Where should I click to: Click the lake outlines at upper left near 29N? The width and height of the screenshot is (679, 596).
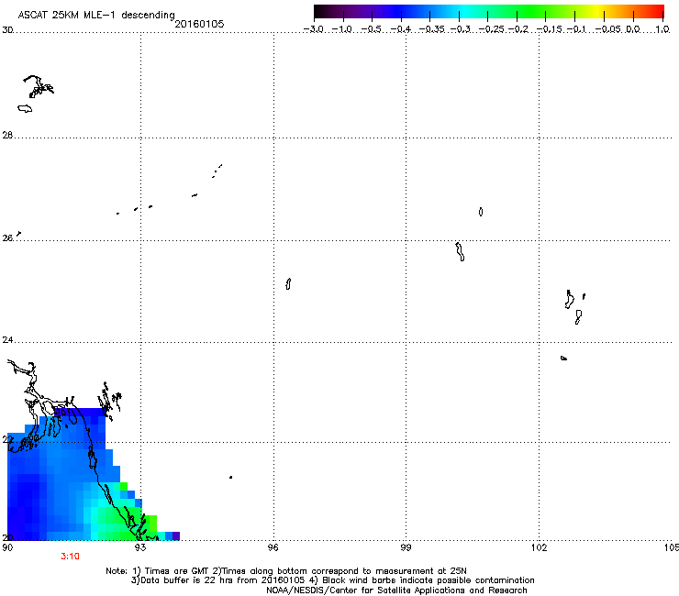[36, 93]
